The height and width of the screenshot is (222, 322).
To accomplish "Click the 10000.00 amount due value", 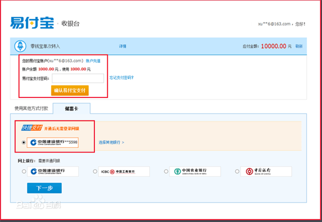I will point(274,46).
